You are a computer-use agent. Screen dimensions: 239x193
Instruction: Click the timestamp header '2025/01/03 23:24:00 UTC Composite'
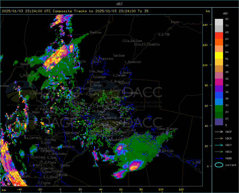(37, 11)
